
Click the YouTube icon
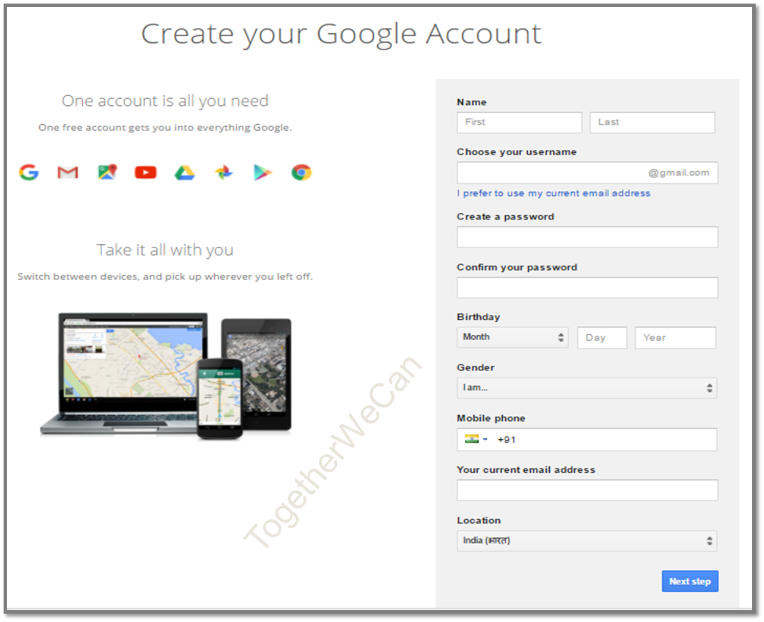coord(146,172)
